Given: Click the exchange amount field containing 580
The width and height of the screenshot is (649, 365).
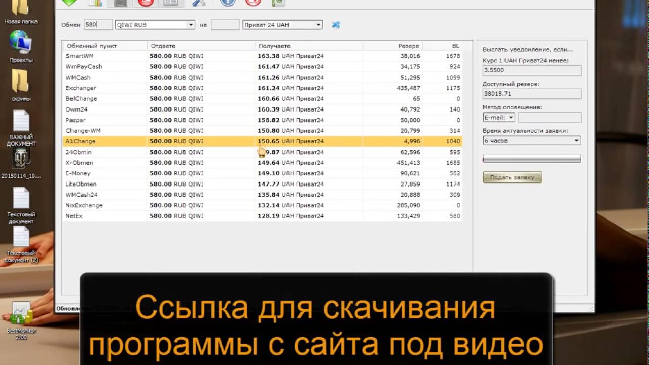Looking at the screenshot, I should (98, 25).
